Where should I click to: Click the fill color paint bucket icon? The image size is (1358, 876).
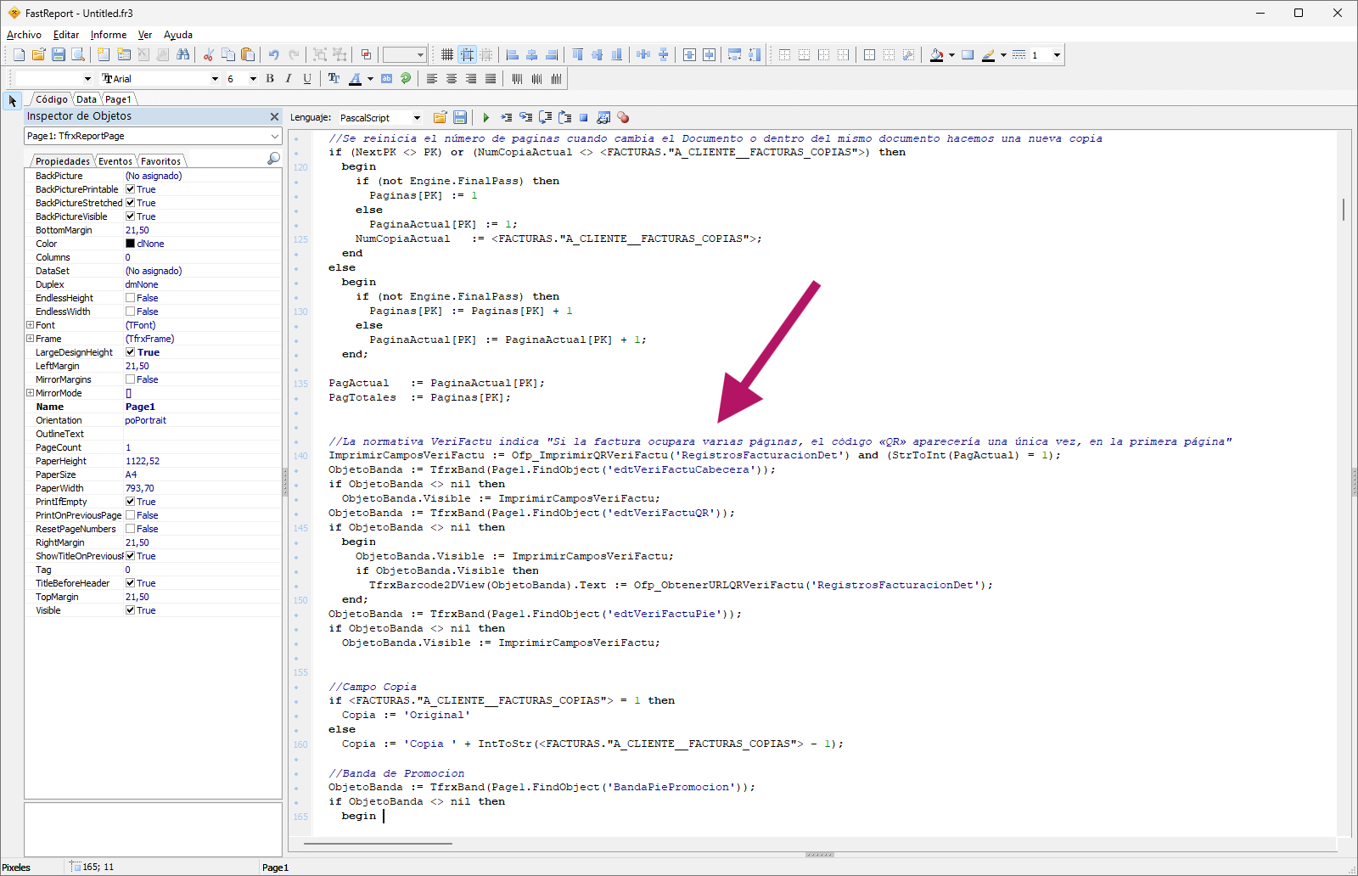936,55
